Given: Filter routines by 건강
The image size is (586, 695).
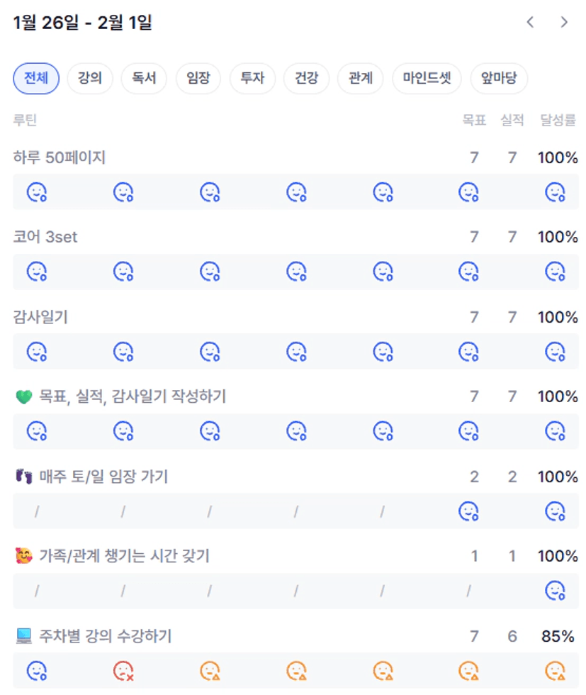Looking at the screenshot, I should point(306,79).
